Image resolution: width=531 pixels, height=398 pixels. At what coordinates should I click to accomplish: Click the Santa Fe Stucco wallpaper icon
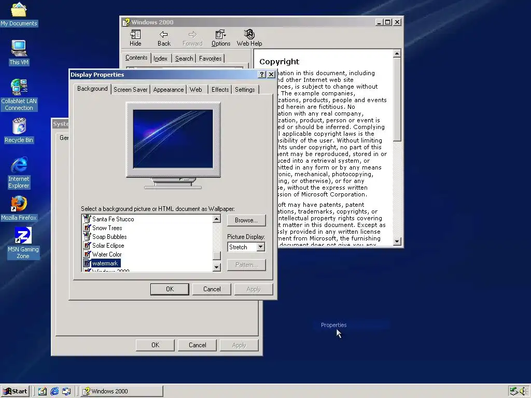pos(87,219)
